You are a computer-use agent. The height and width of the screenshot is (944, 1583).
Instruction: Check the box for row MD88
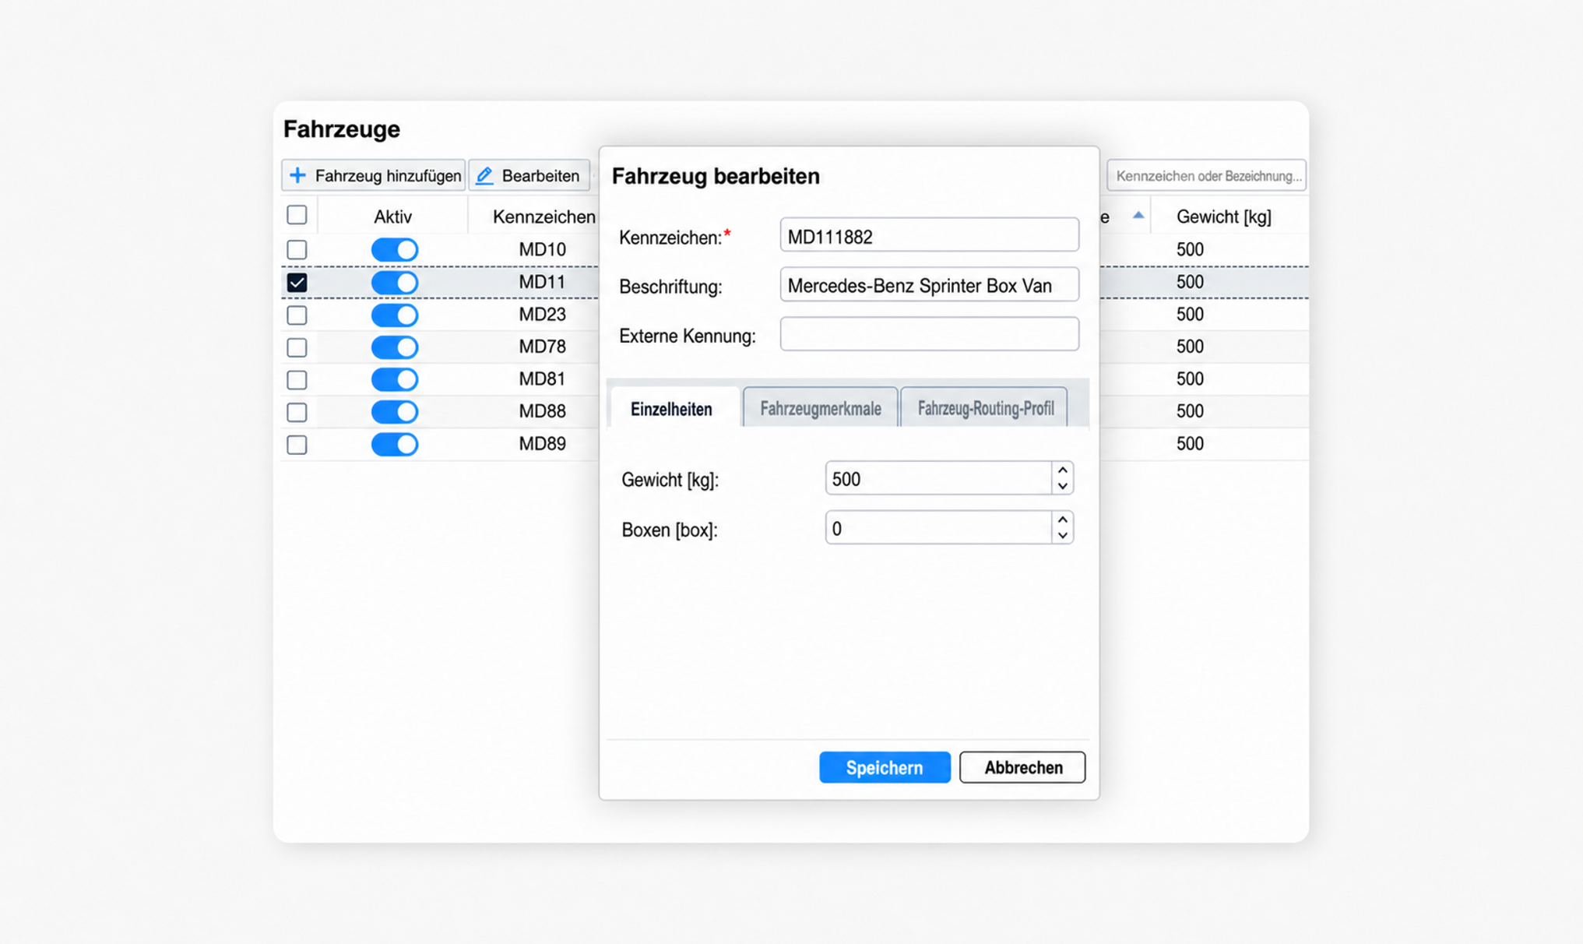[x=297, y=412]
